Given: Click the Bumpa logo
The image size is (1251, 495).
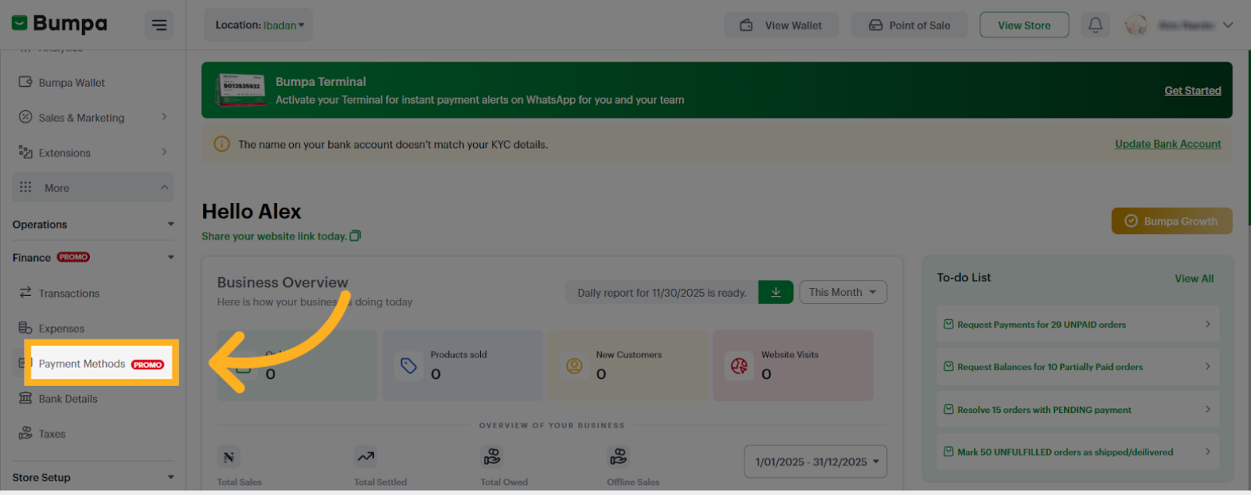Looking at the screenshot, I should click(x=59, y=24).
